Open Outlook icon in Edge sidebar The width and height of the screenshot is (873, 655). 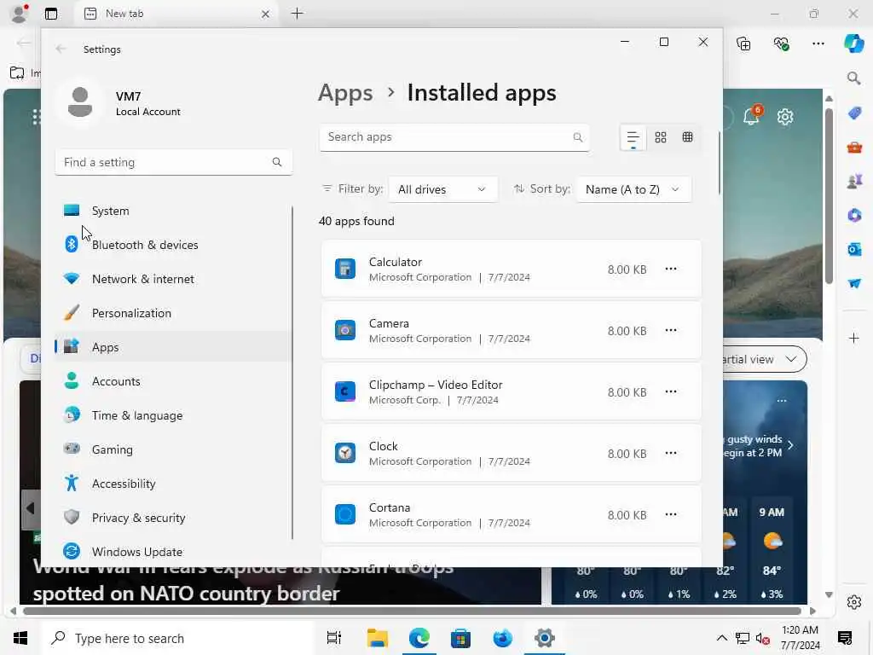click(854, 250)
